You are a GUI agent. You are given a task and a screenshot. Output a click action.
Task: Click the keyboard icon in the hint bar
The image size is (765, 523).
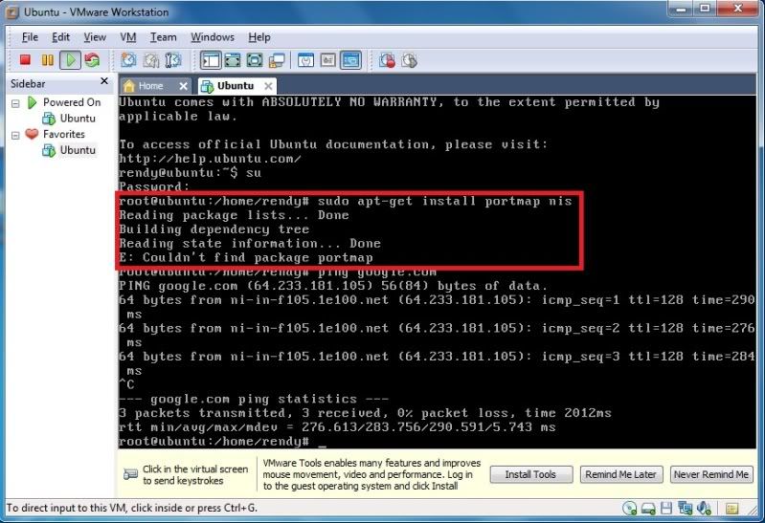pyautogui.click(x=130, y=474)
